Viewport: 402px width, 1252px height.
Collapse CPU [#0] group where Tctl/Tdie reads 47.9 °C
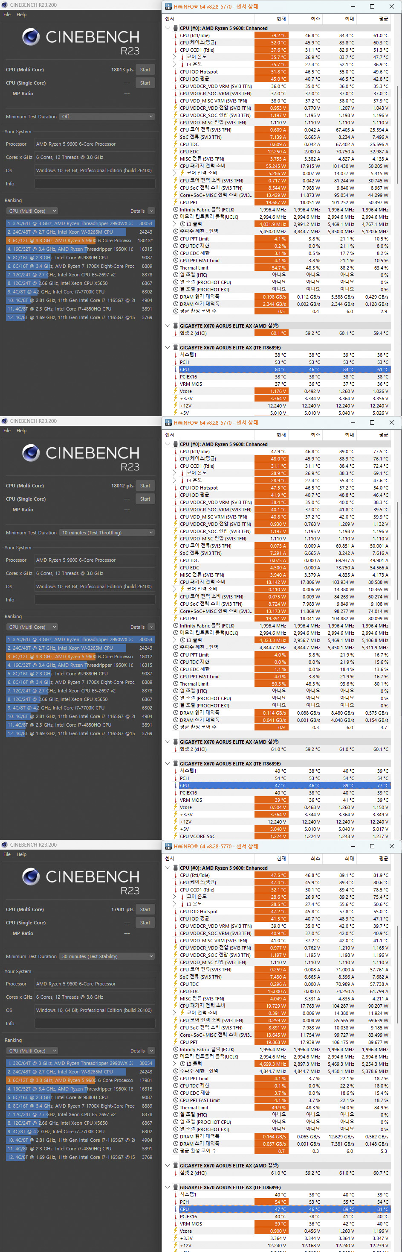click(168, 444)
